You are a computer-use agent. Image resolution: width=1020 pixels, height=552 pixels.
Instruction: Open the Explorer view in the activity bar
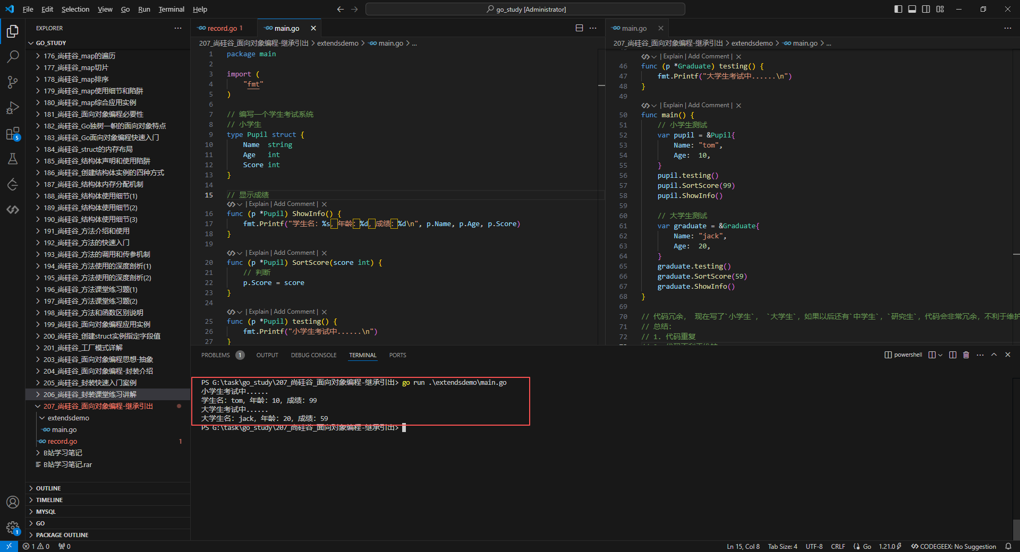[13, 31]
